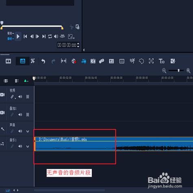Screen dimensions: 193x193
Task: Select the 音频1.m4a audio clip
Action: (113, 144)
